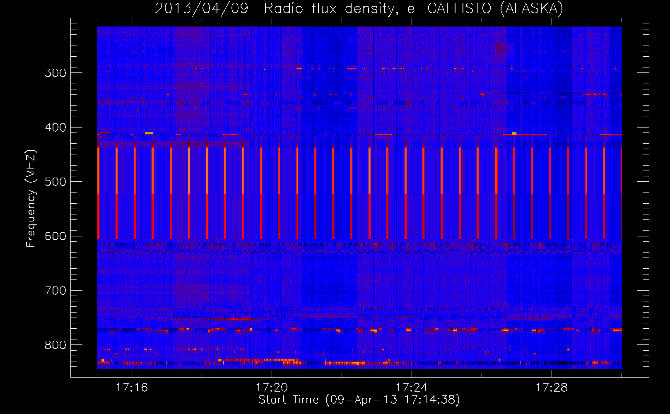Screen dimensions: 670x414
Task: Click the date '2013/04/09' in the title
Action: point(201,8)
